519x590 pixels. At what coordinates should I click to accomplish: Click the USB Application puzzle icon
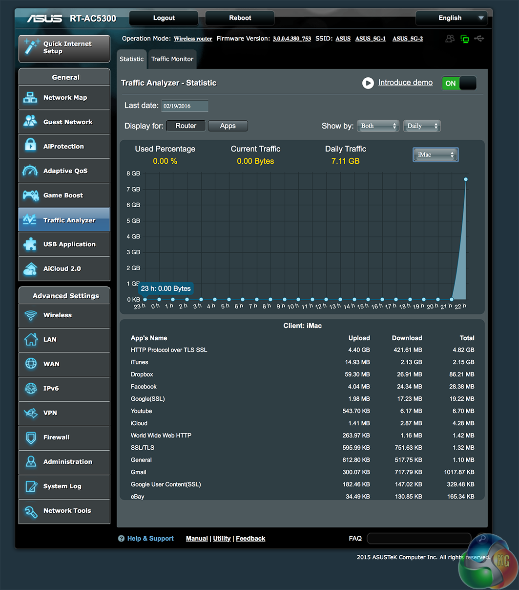[30, 244]
